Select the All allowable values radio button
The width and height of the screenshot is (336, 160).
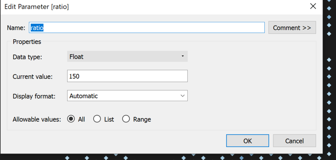pos(71,119)
